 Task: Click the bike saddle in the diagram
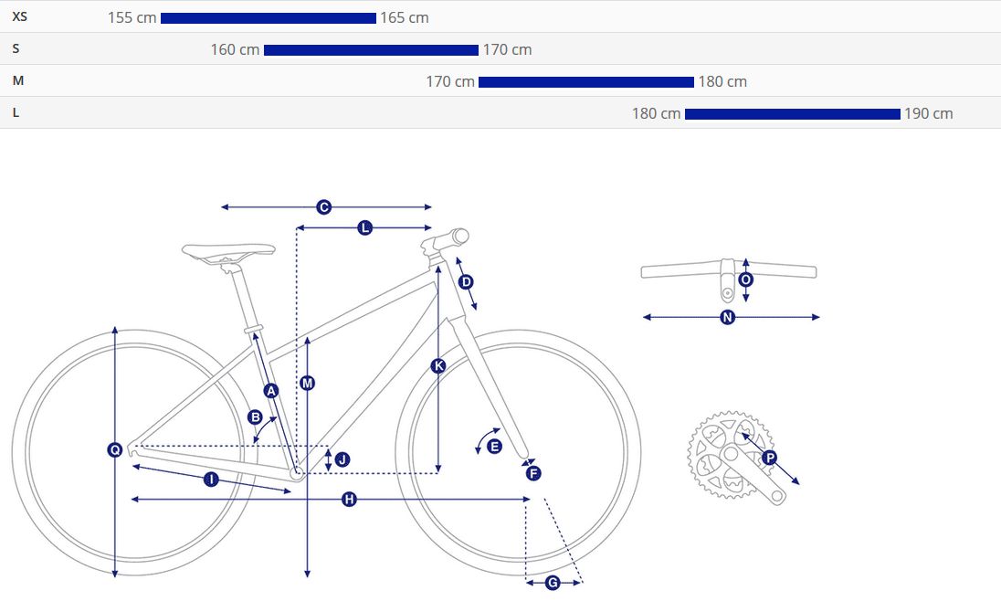228,250
